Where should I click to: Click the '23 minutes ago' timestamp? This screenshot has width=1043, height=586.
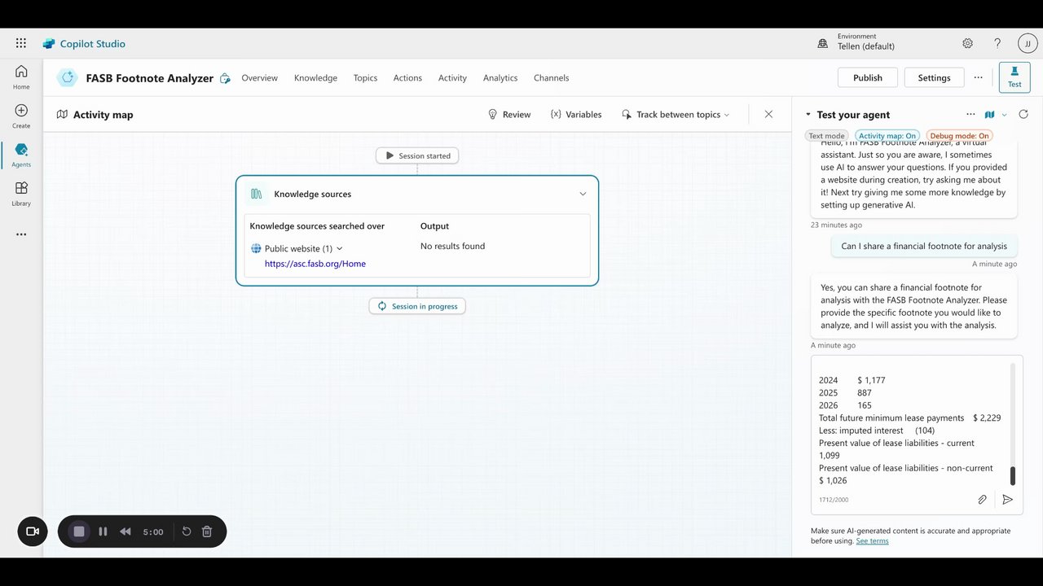[x=836, y=225]
